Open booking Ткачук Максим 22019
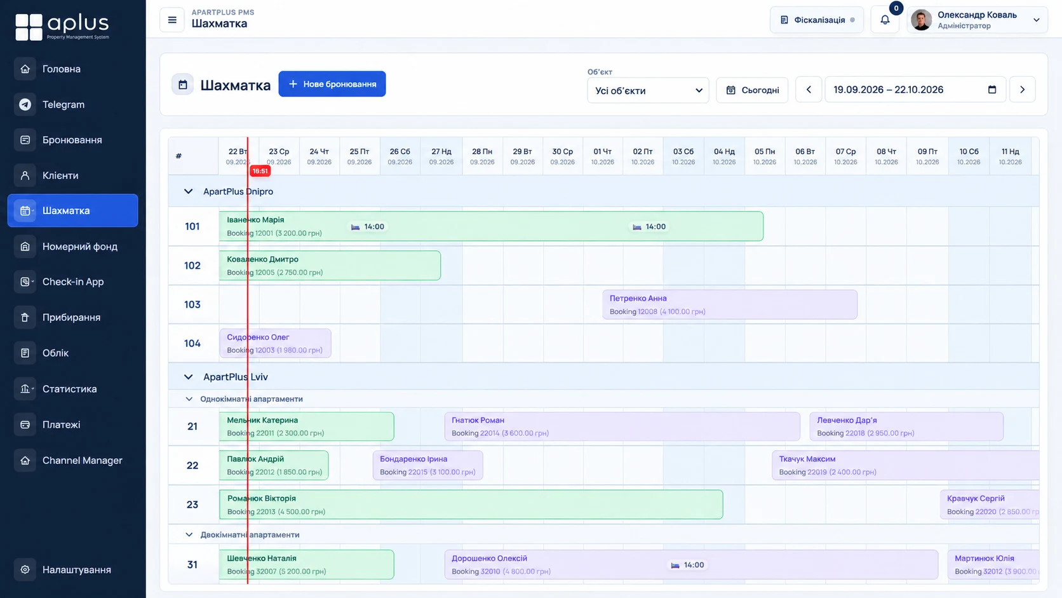 tap(905, 465)
